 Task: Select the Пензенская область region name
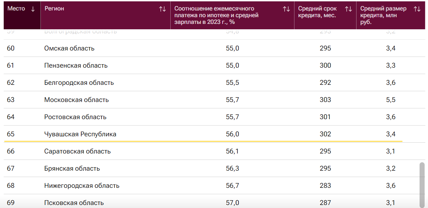[x=76, y=66]
